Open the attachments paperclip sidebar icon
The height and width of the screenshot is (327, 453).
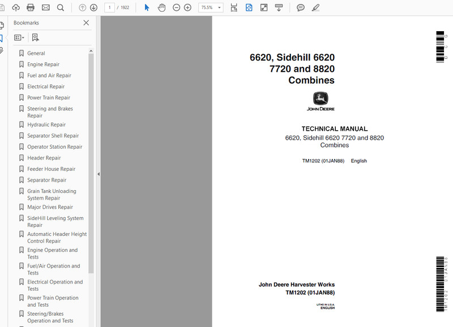point(2,51)
